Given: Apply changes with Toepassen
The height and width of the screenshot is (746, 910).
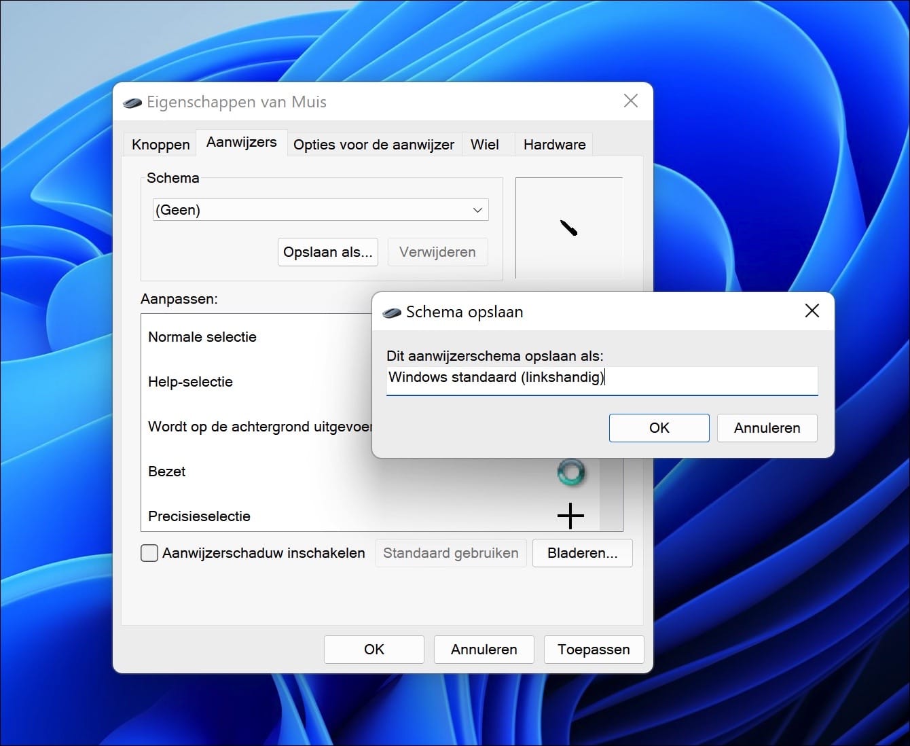Looking at the screenshot, I should [x=593, y=650].
